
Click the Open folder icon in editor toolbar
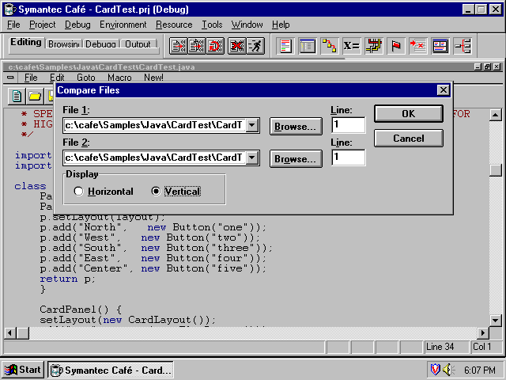pos(35,96)
